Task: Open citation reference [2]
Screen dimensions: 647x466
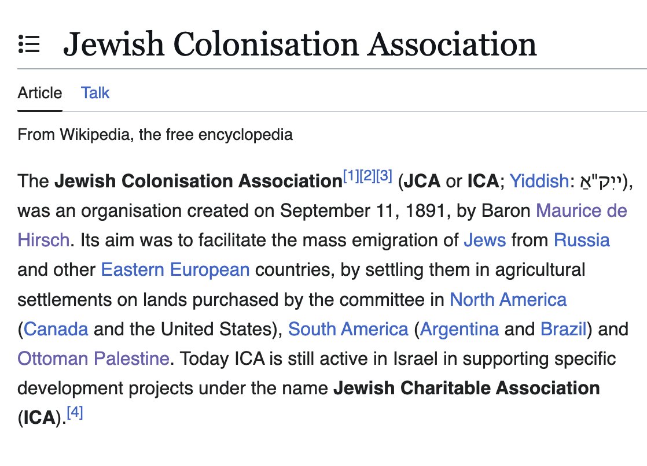Action: pos(367,175)
